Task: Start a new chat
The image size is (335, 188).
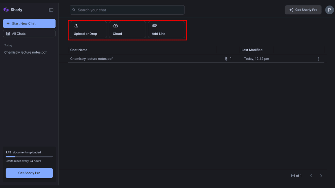Action: 29,23
